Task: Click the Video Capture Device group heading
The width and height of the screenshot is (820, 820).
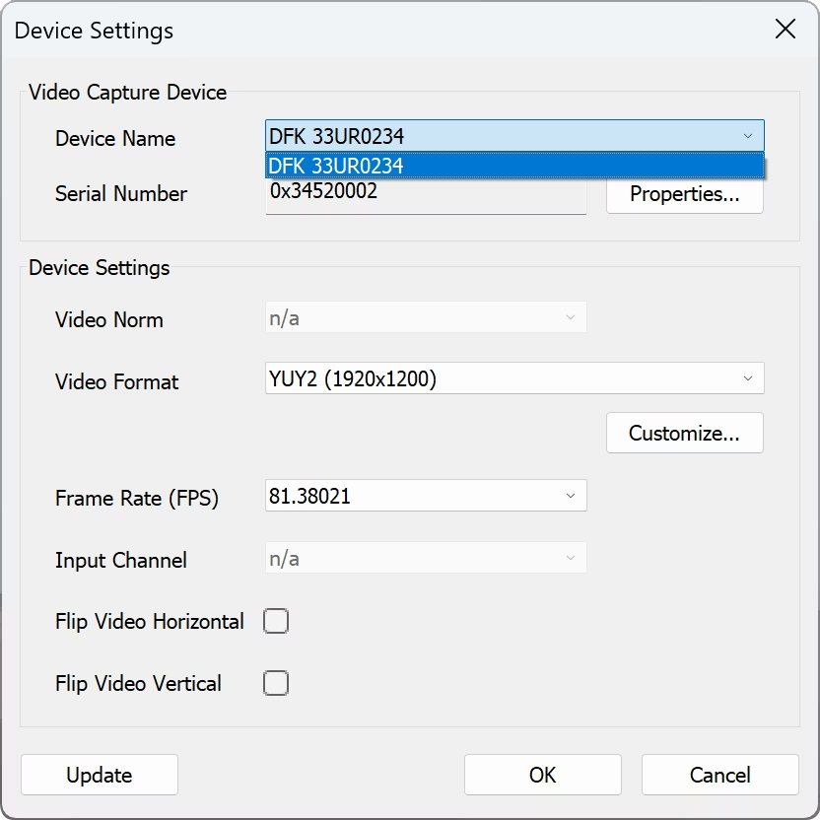Action: pyautogui.click(x=128, y=93)
